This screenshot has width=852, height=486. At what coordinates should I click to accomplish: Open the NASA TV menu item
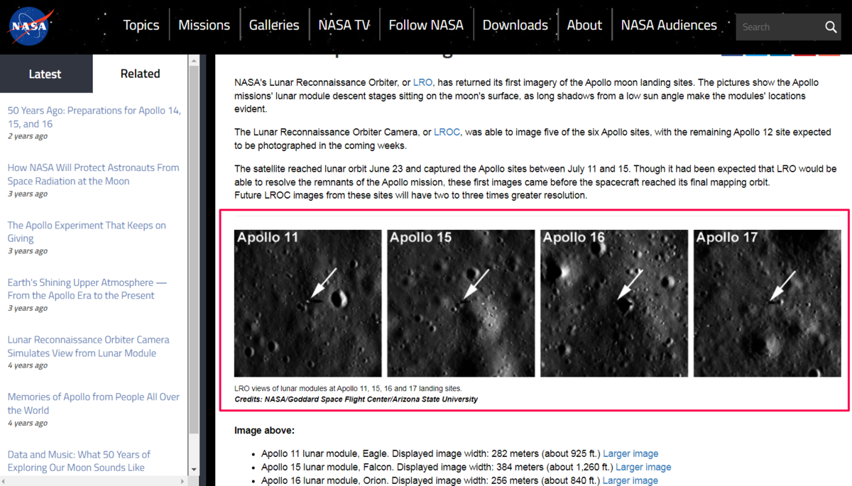point(344,25)
